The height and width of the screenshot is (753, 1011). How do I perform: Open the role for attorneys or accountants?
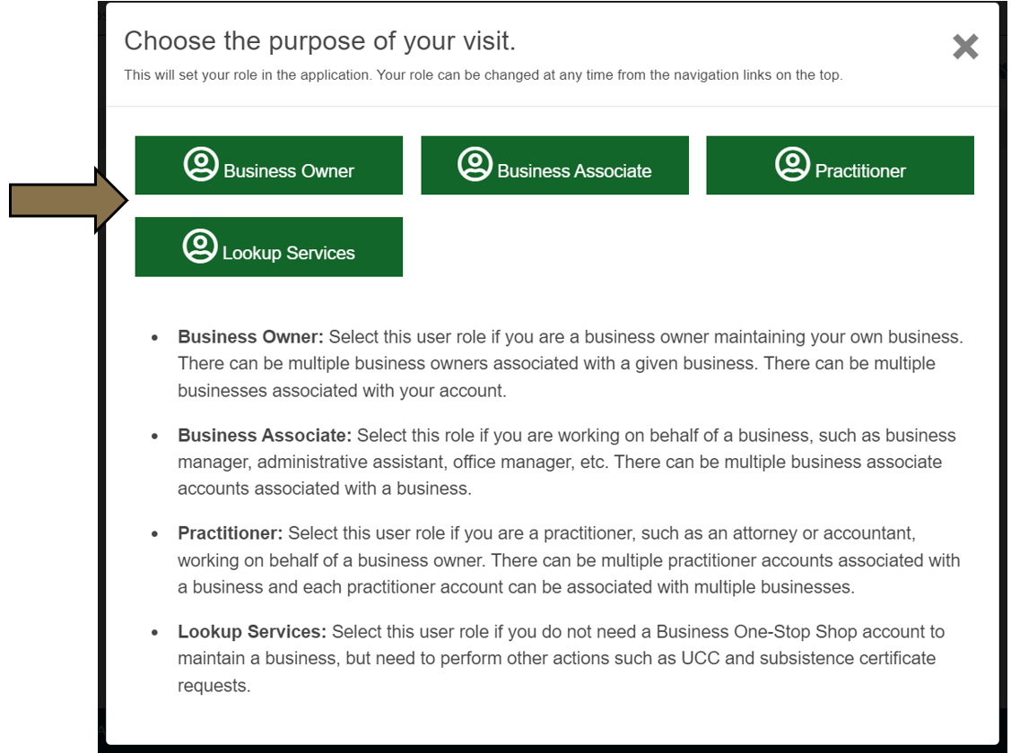click(x=840, y=164)
